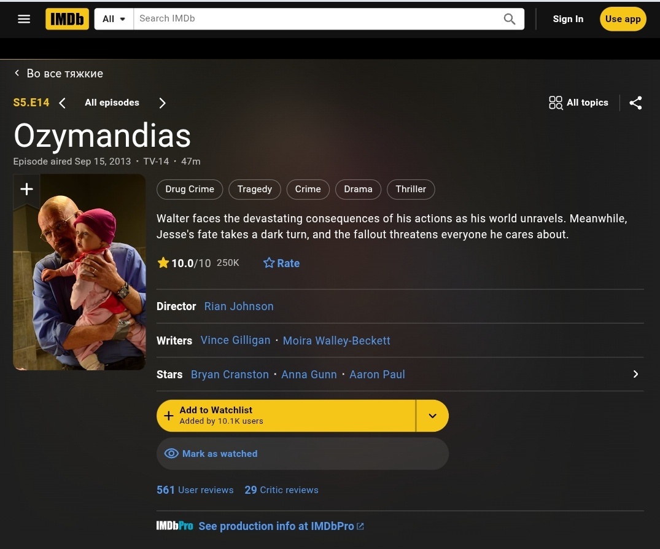
Task: Open the Sign In page
Action: coord(568,19)
